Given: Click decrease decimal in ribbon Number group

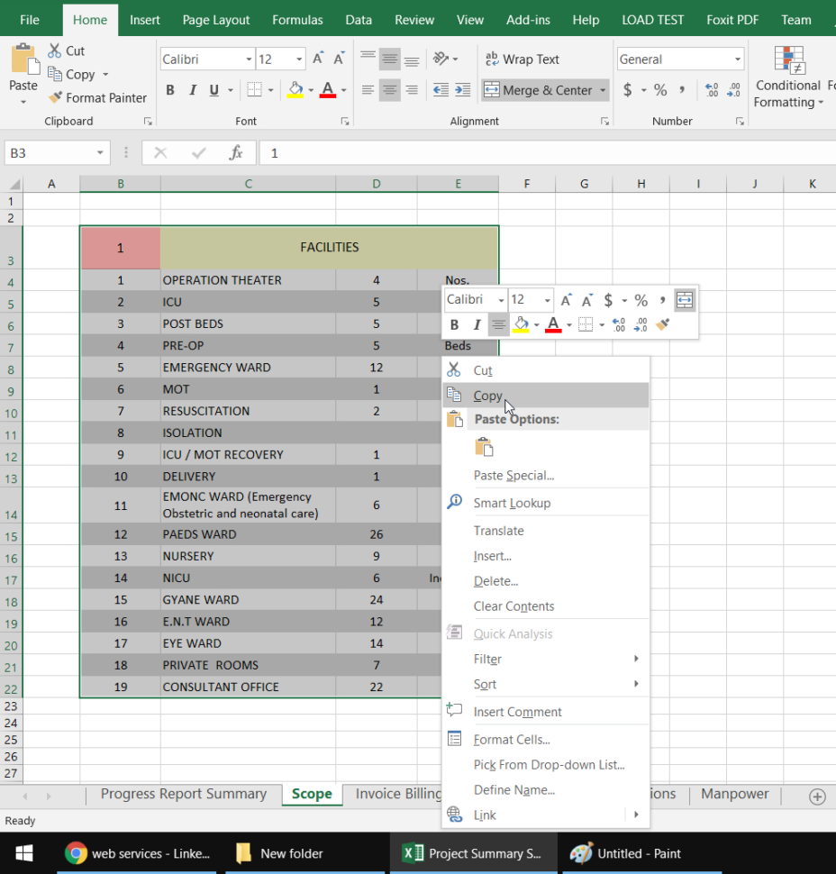Looking at the screenshot, I should (x=734, y=90).
